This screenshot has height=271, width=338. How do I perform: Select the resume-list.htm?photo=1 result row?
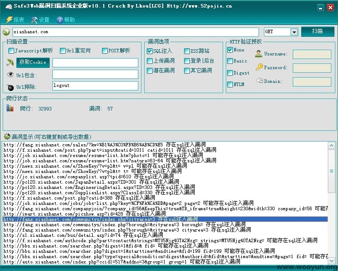click(165, 155)
